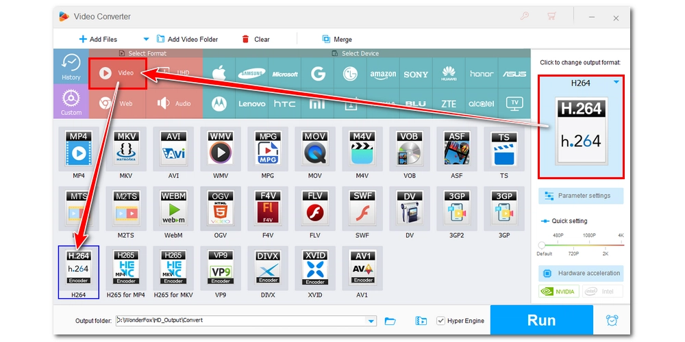
Task: Pick the M2TS format icon
Action: [x=126, y=209]
